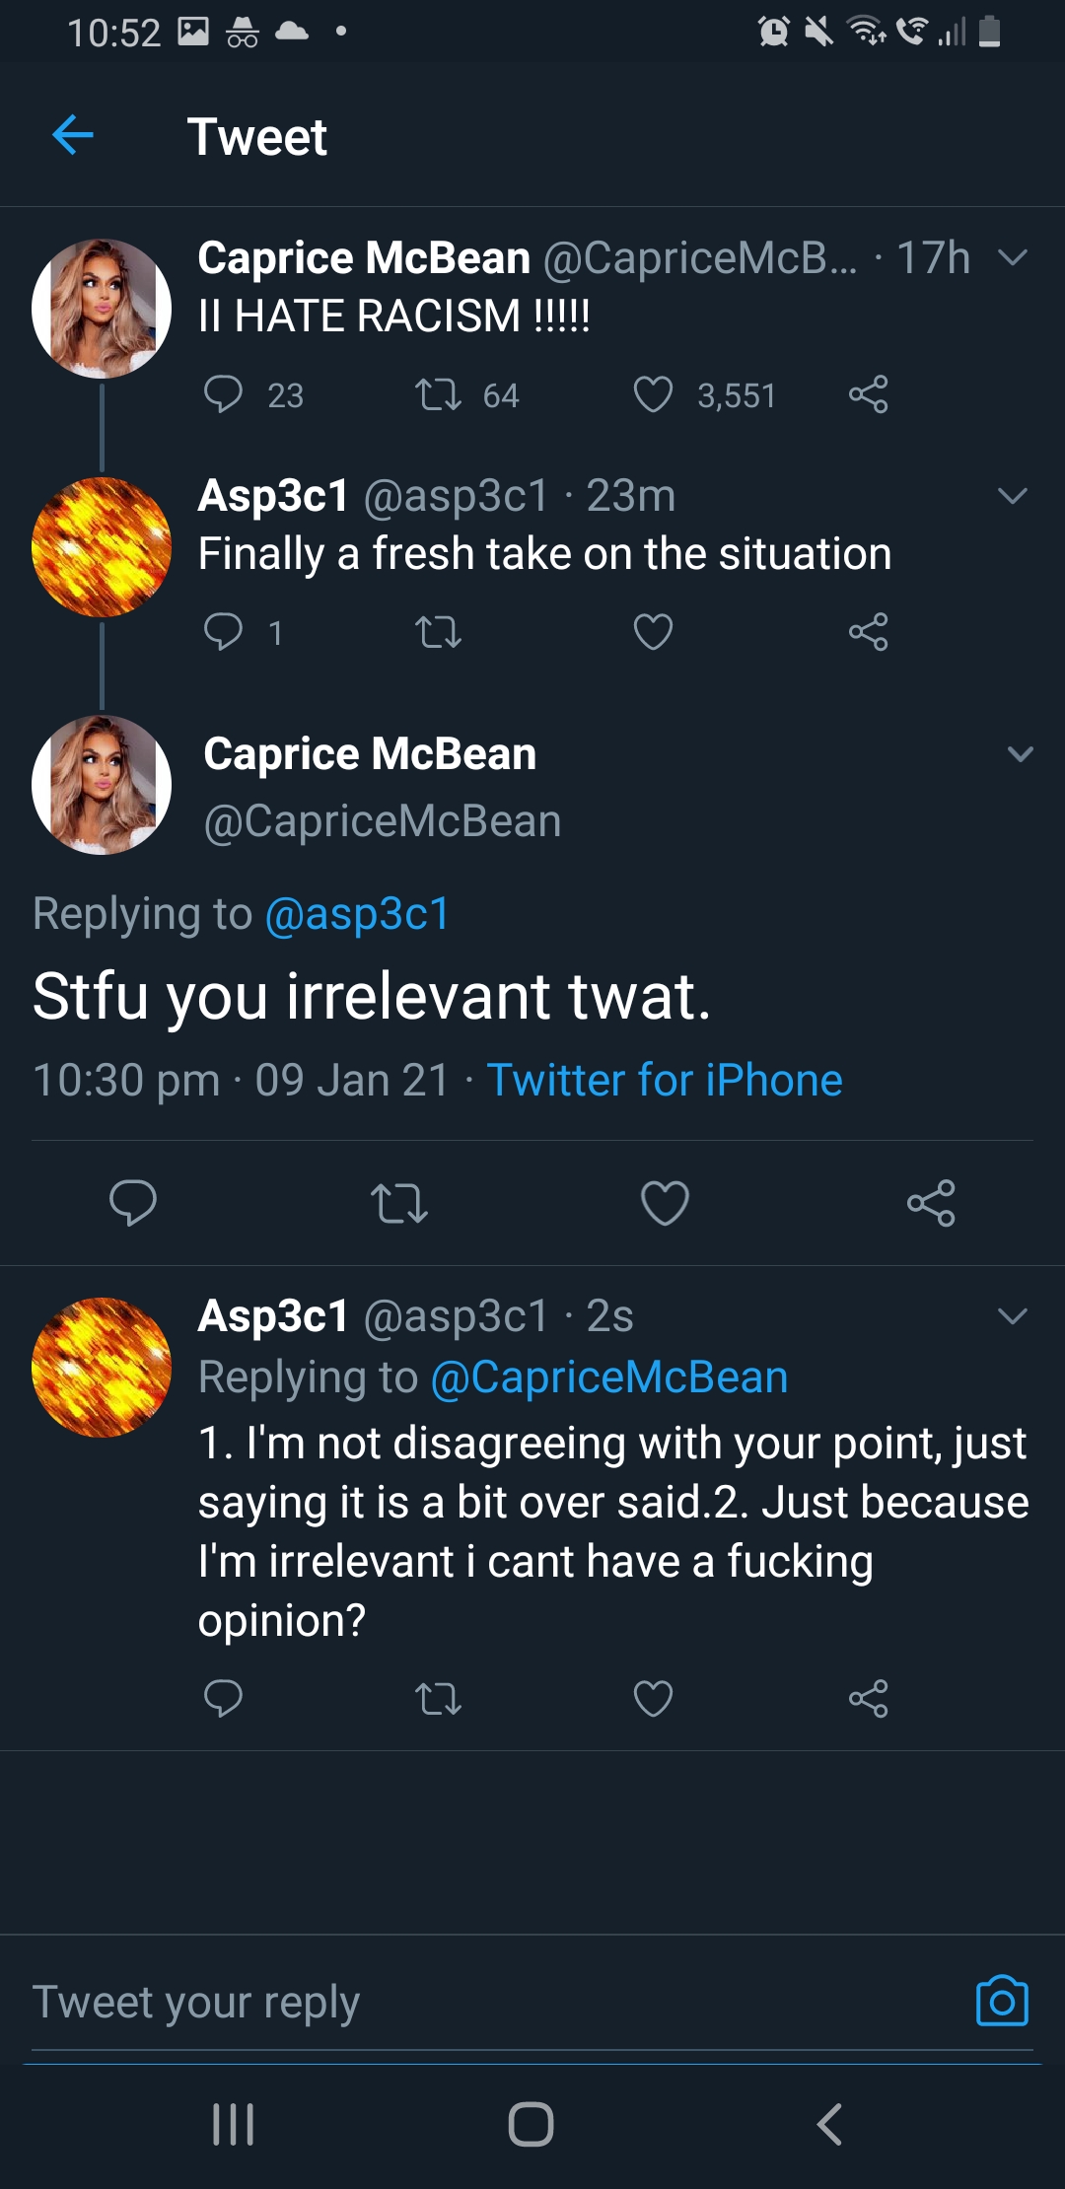Retweet the "Finally a fresh take" reply

pos(438,632)
